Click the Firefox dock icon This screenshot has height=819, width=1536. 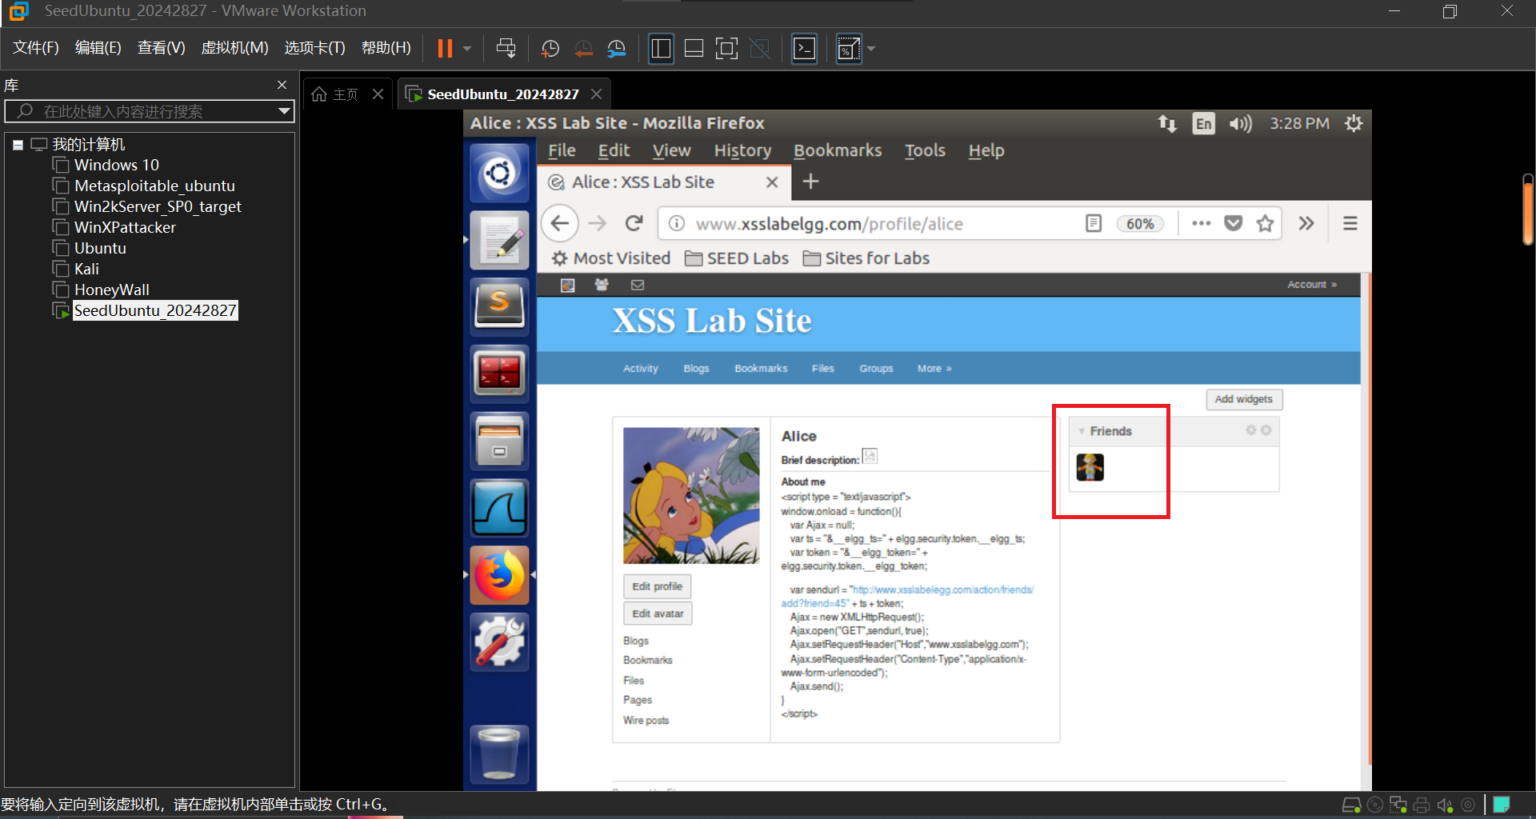[499, 575]
